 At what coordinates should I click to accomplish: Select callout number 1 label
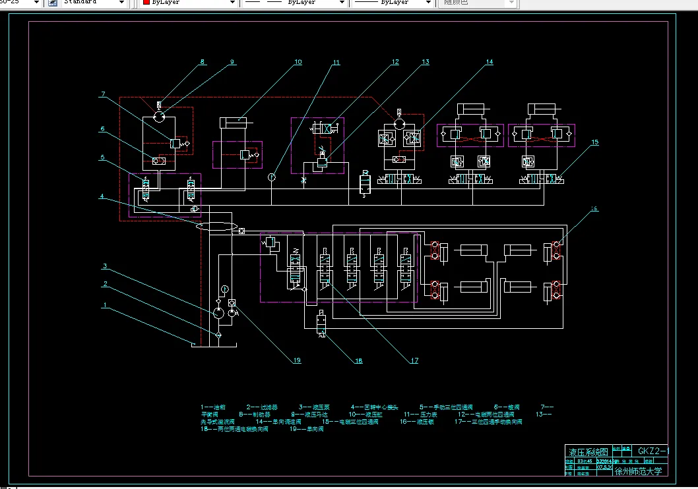[x=105, y=305]
